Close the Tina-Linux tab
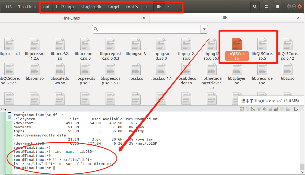Viewport: 305px width, 175px height. [144, 18]
